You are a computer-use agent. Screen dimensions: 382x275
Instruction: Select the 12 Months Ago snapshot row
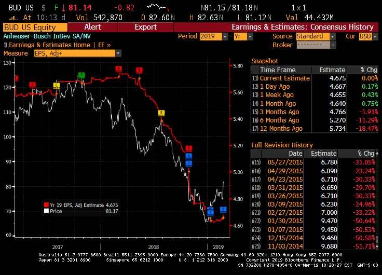click(315, 128)
